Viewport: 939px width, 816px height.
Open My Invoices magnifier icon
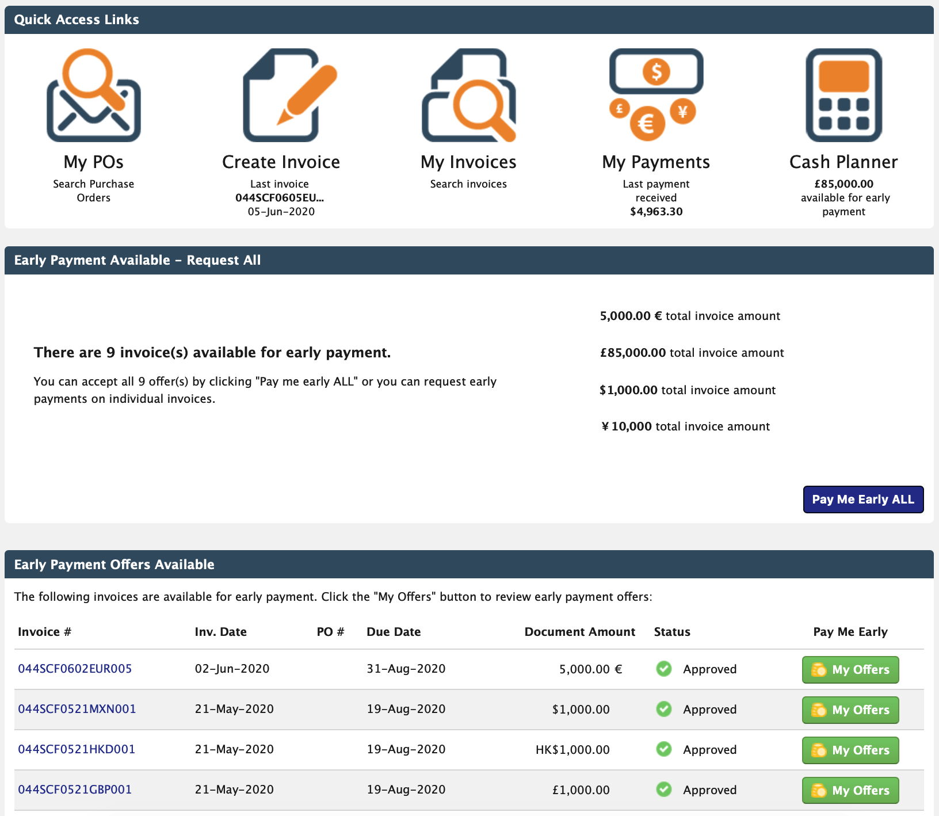coord(468,96)
